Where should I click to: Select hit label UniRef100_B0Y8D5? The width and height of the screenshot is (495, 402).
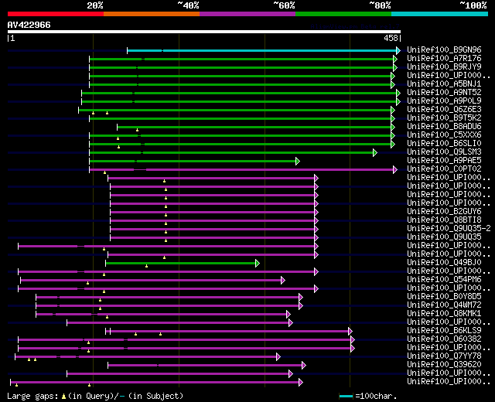[444, 297]
